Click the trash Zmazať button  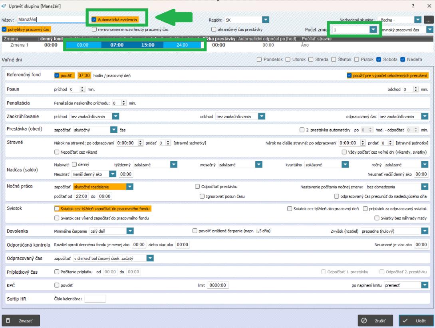[x=21, y=320]
